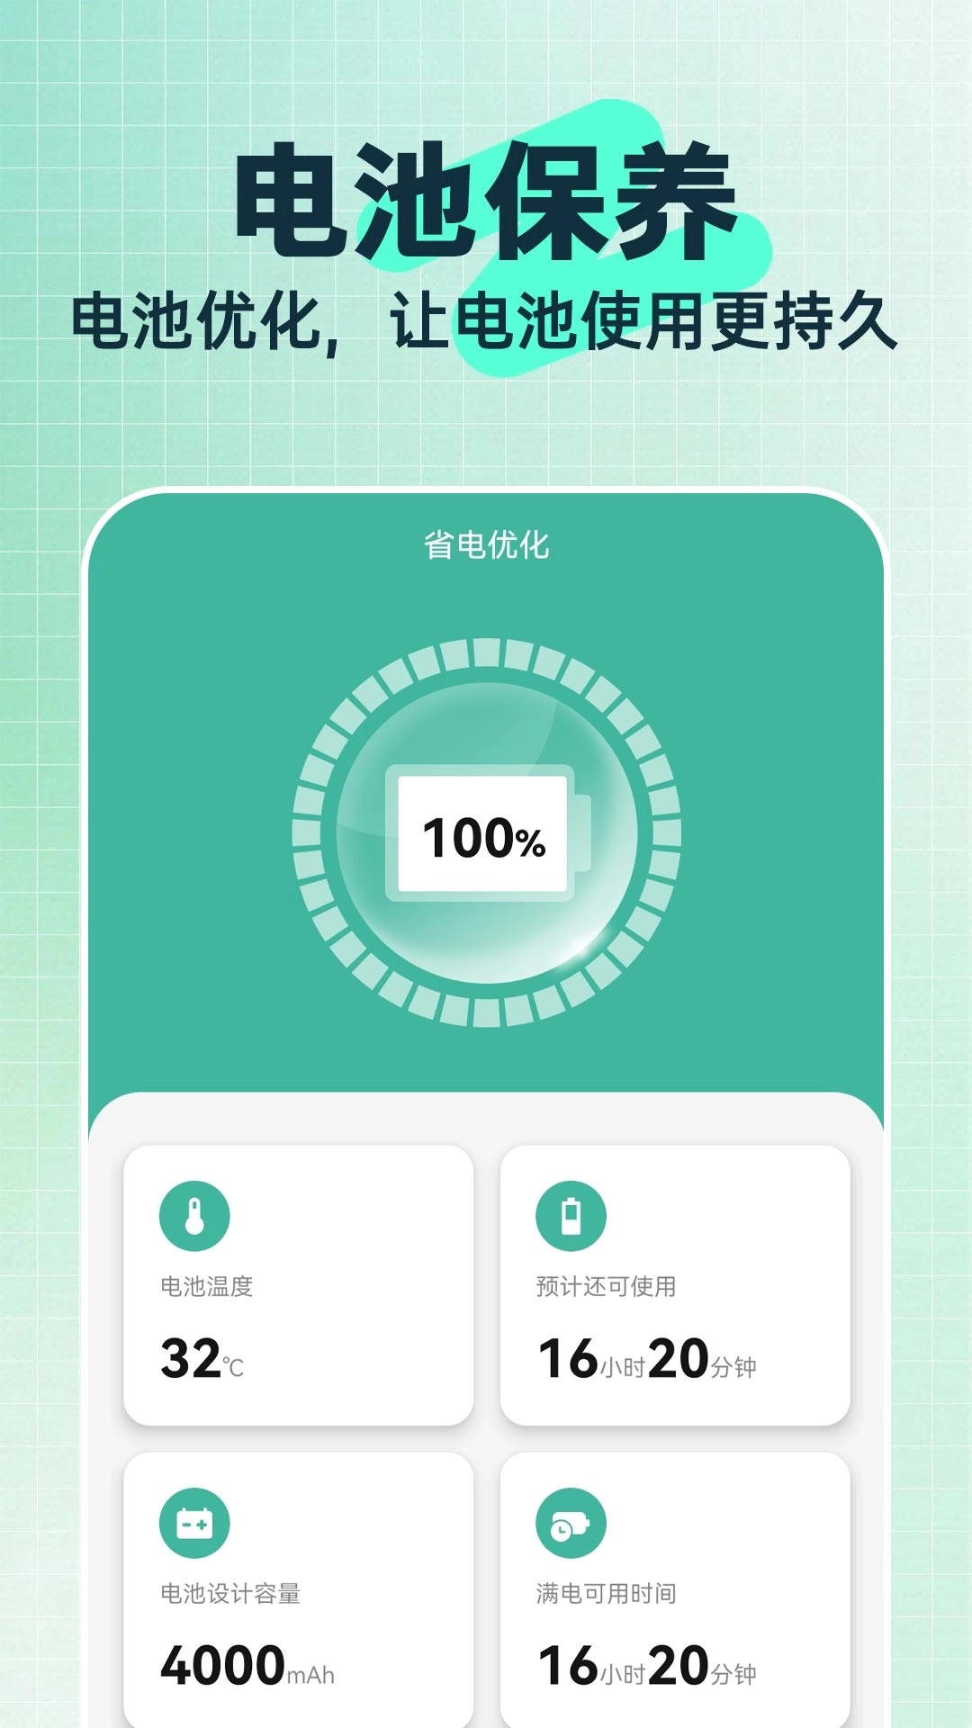972x1728 pixels.
Task: Open the 预计还可使用 card
Action: coord(674,1284)
